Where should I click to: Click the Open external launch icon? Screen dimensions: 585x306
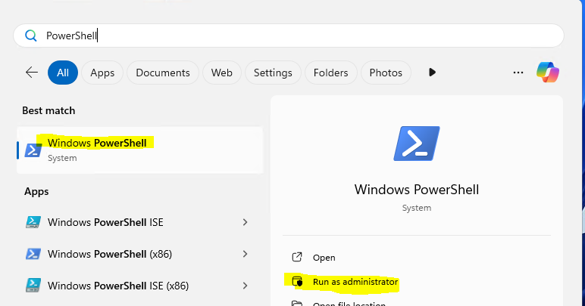coord(297,258)
